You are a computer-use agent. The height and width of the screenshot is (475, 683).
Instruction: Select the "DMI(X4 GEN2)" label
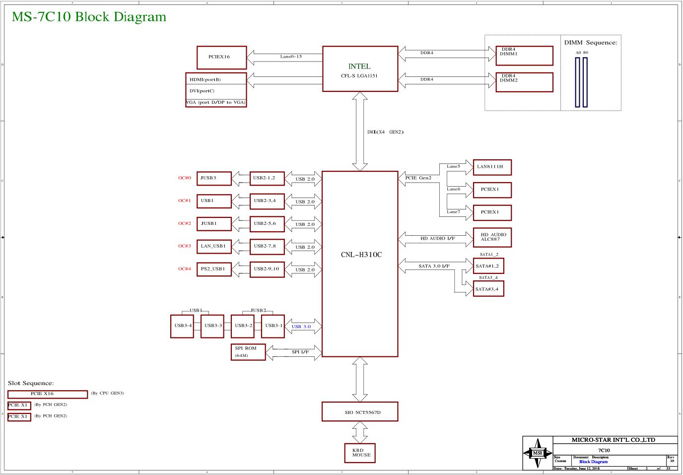click(386, 132)
